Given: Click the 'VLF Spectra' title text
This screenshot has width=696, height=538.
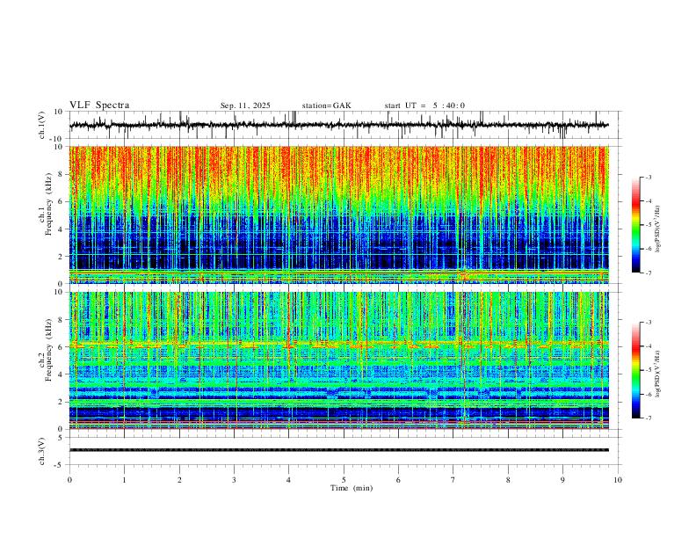Looking at the screenshot, I should click(99, 105).
